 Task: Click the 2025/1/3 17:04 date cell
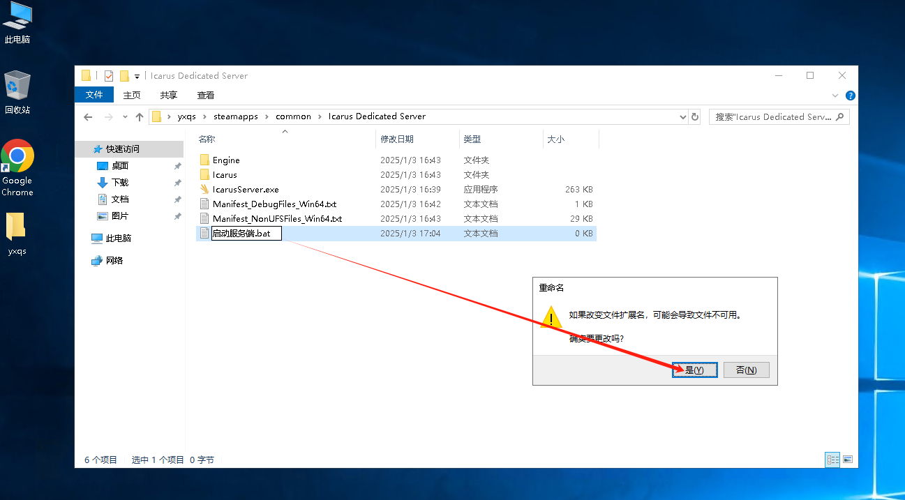410,234
